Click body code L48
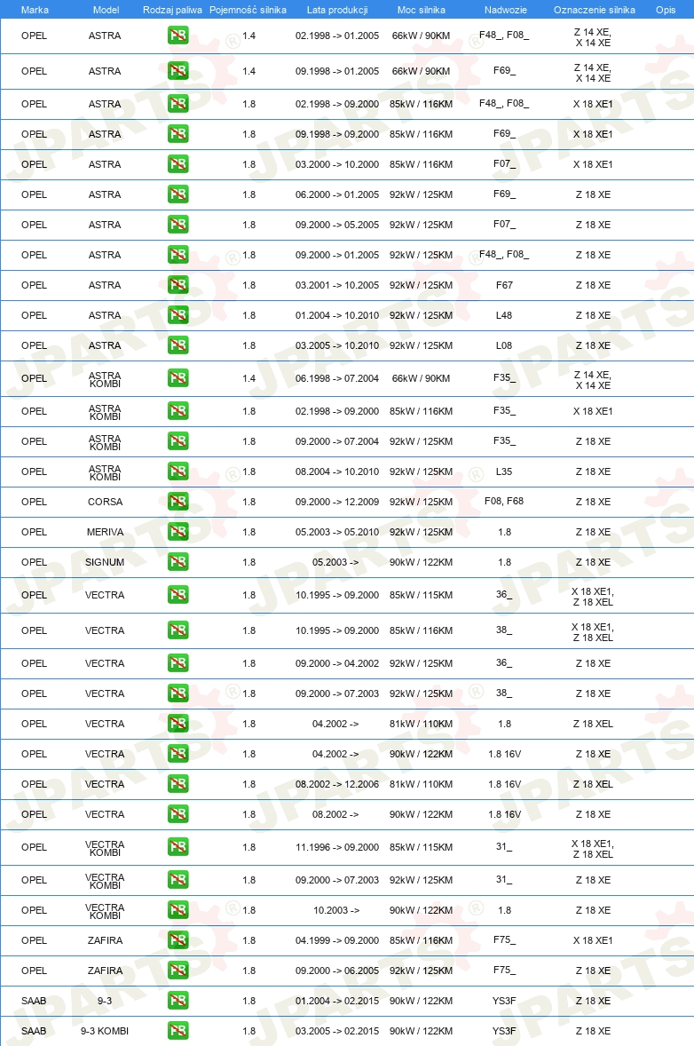The height and width of the screenshot is (1046, 694). pos(504,315)
